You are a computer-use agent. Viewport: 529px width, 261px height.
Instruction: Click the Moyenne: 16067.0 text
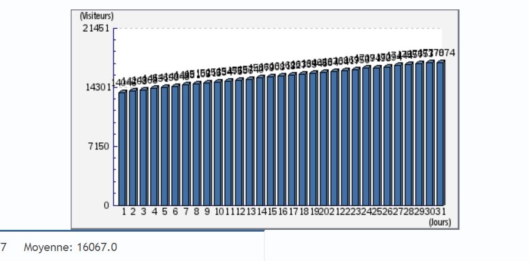(x=70, y=247)
